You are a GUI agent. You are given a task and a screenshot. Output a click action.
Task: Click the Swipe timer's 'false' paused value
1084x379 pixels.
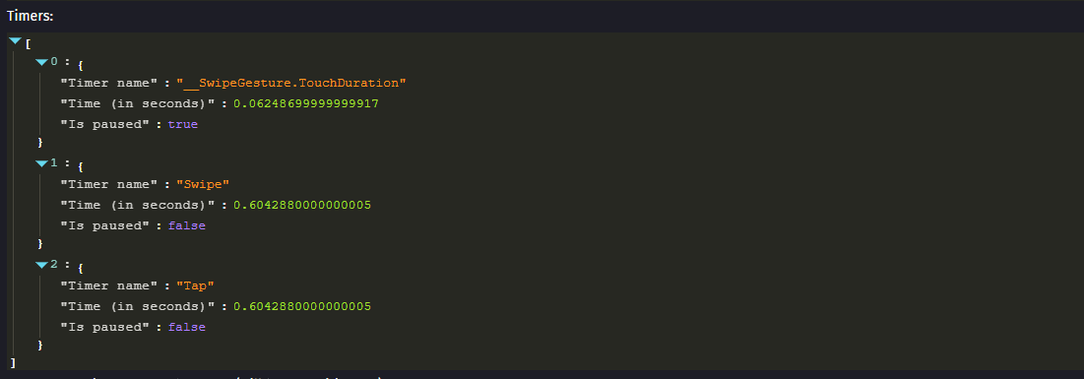tap(187, 225)
